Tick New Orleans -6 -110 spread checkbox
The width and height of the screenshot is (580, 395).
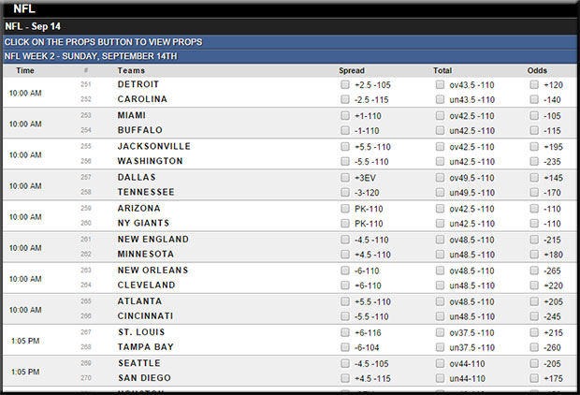click(x=345, y=271)
